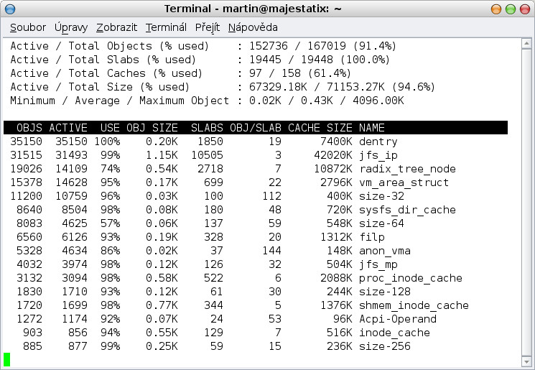Open the Úpravy menu
Image resolution: width=535 pixels, height=370 pixels.
71,27
